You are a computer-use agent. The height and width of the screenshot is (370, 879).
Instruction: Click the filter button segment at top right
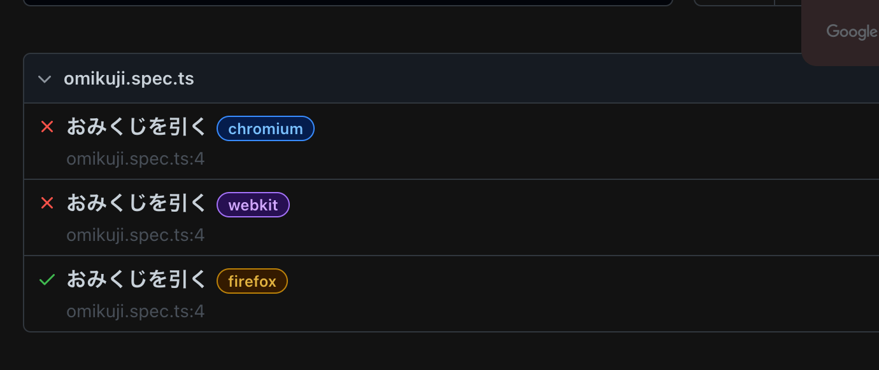[x=734, y=3]
